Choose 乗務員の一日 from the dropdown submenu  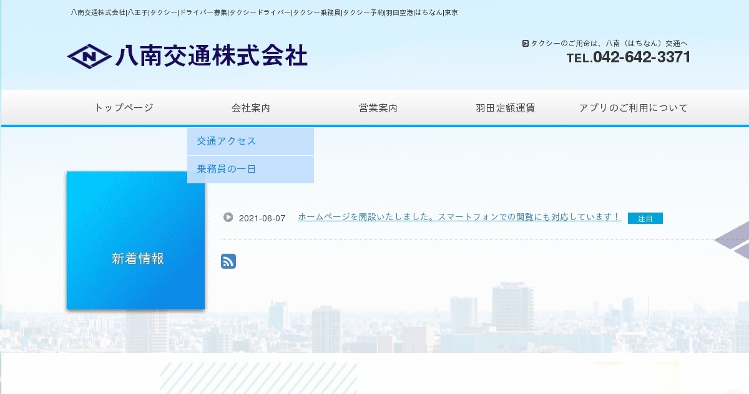coord(250,170)
